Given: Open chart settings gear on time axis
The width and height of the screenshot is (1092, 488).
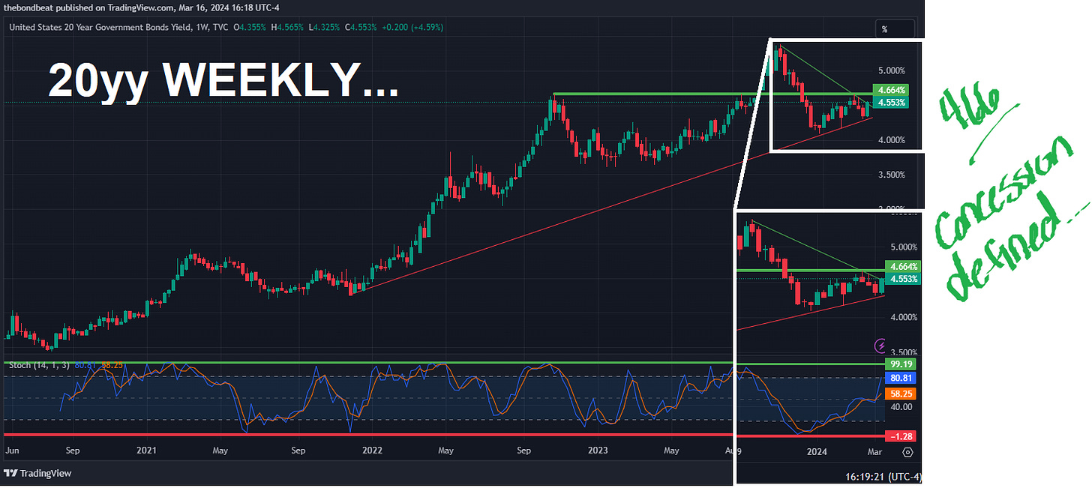Looking at the screenshot, I should point(907,452).
